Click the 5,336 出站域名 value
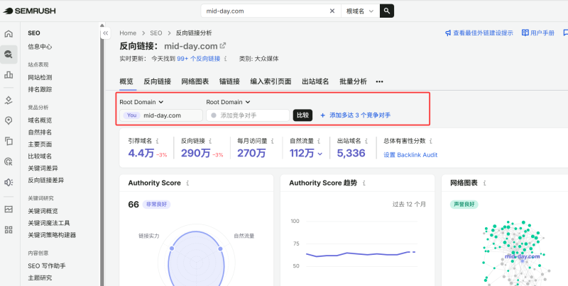This screenshot has width=568, height=286. point(351,153)
